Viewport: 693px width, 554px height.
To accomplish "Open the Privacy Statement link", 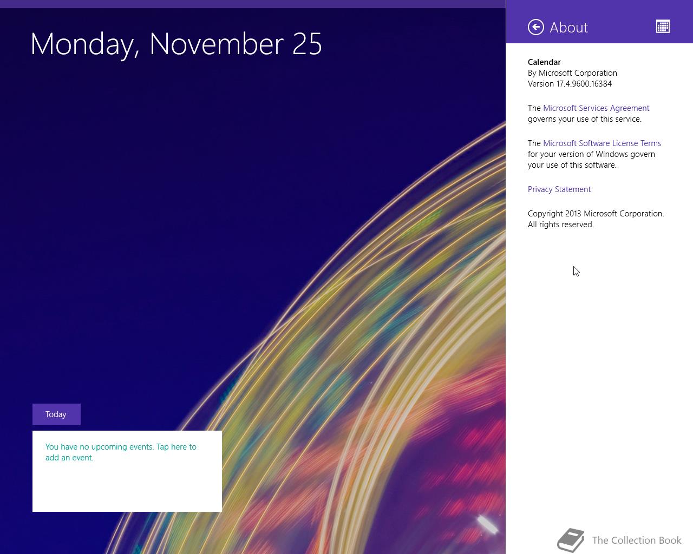I will 559,189.
